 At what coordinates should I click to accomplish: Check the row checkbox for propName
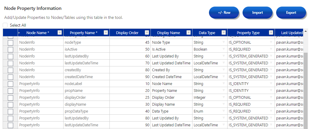10,91
